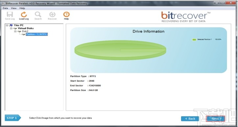Open Help via question mark icon

pos(66,14)
